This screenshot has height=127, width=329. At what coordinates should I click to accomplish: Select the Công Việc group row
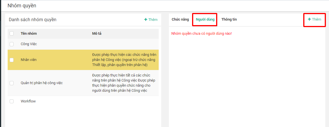pos(29,44)
